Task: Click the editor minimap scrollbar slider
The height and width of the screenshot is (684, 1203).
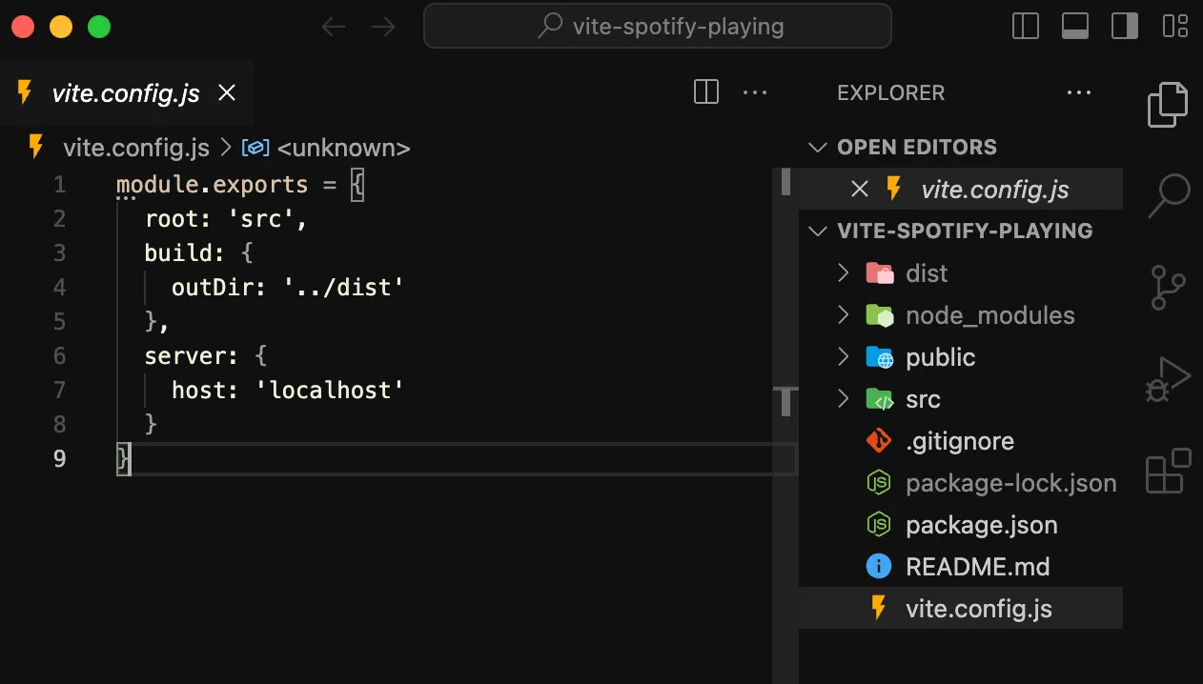Action: coord(785,181)
